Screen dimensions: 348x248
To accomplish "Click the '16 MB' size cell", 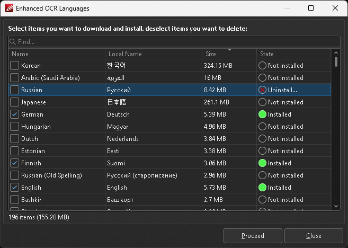I will tap(229, 78).
